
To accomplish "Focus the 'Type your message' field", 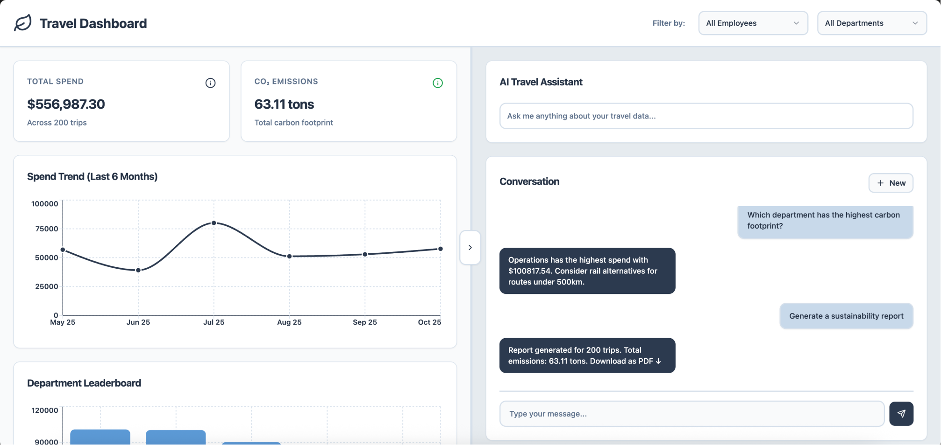I will (x=692, y=414).
